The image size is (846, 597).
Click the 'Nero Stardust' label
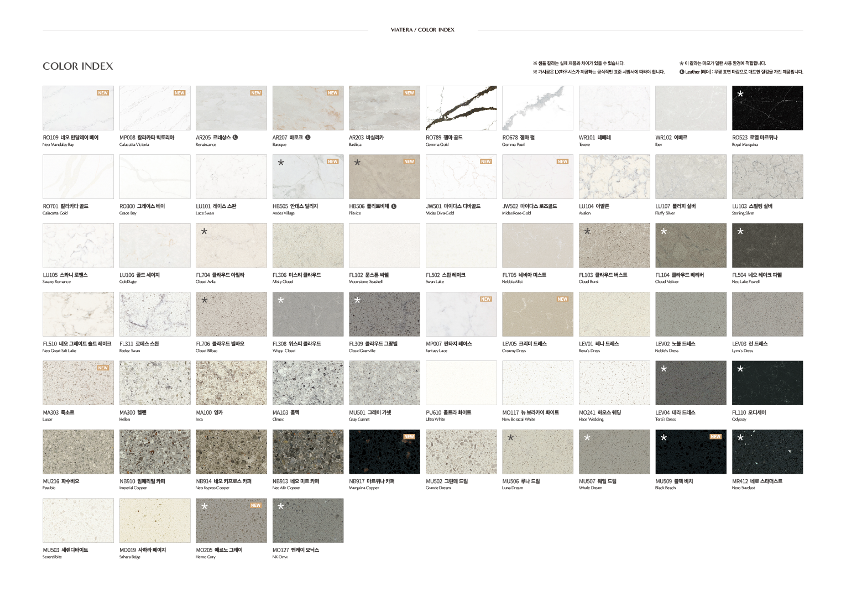[743, 488]
